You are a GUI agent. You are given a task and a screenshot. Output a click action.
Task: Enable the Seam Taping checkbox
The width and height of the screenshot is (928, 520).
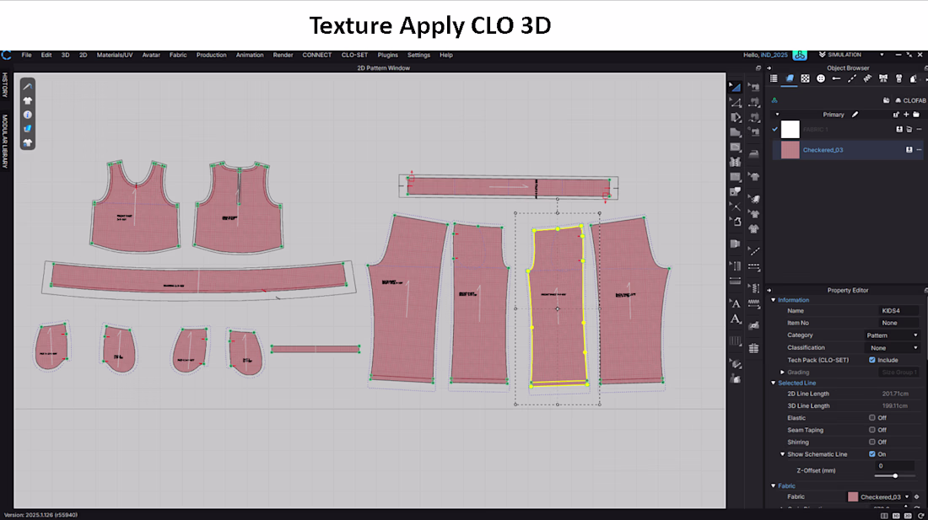[x=871, y=430]
